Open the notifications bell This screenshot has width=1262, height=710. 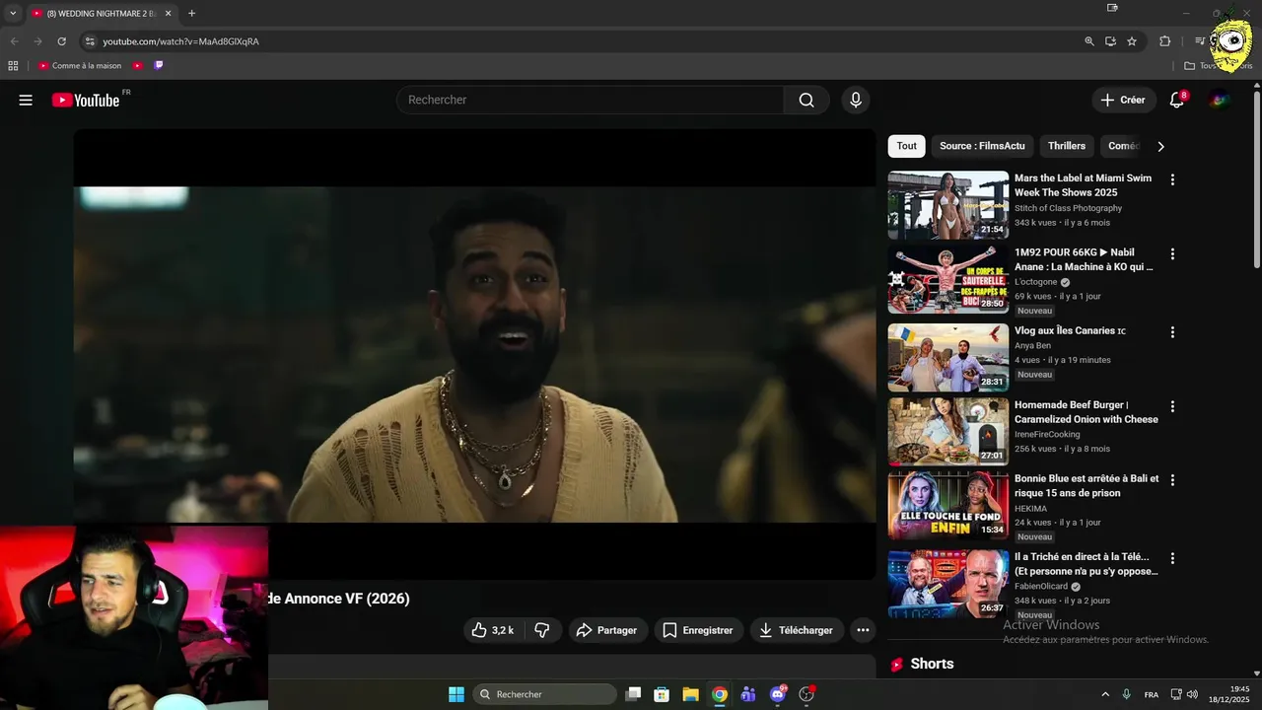(1176, 100)
